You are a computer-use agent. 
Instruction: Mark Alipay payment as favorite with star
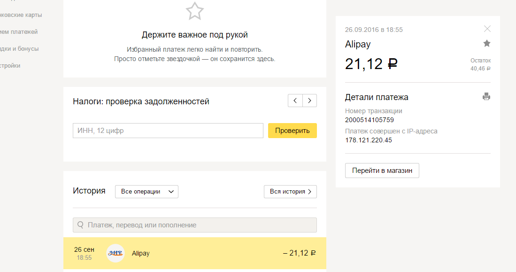click(x=487, y=44)
